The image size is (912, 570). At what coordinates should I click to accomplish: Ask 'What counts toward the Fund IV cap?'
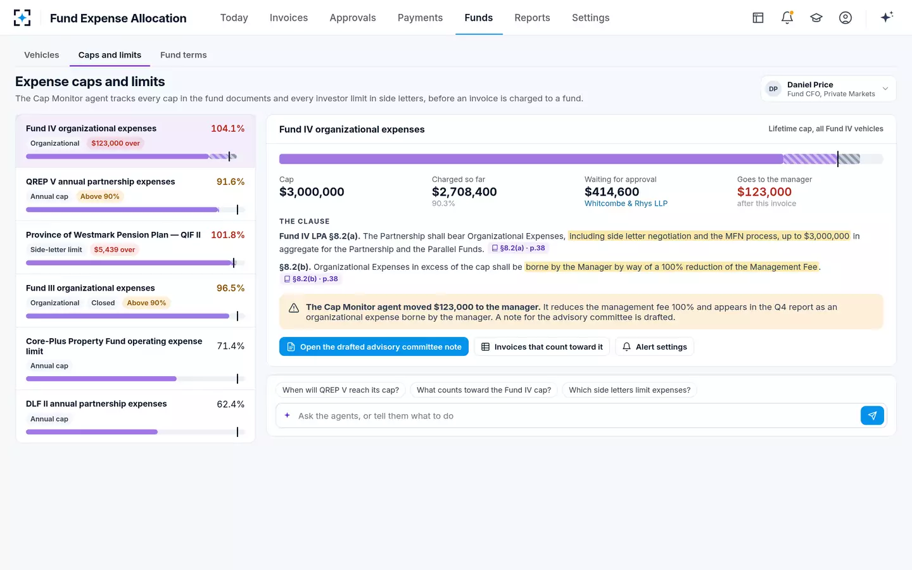click(484, 390)
